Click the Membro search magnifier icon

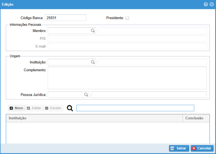coord(92,31)
